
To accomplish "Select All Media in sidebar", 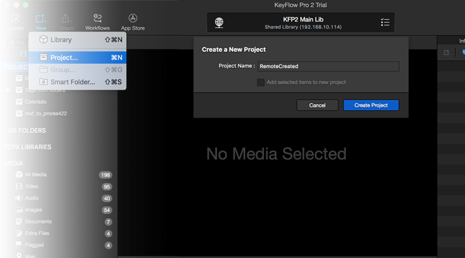I will pyautogui.click(x=36, y=175).
